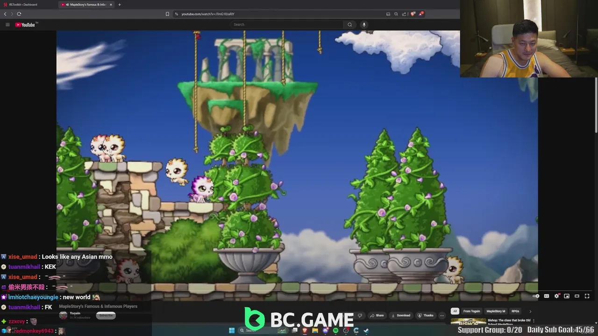Click the Download button under the video
The height and width of the screenshot is (336, 598).
click(x=400, y=315)
